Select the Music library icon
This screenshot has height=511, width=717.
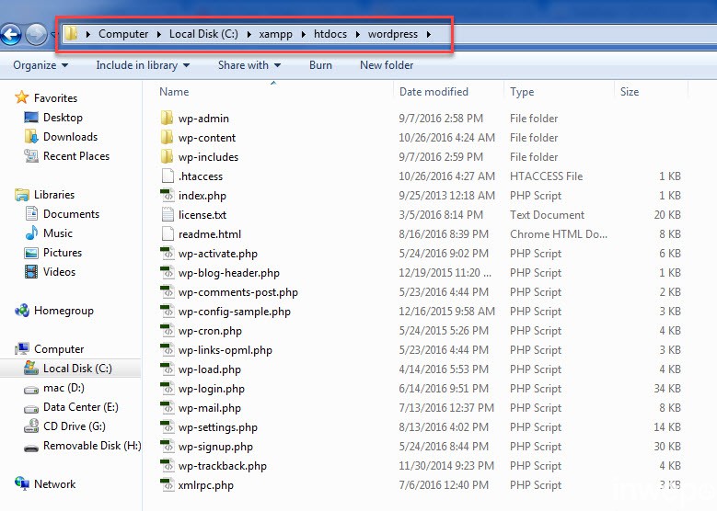tap(30, 233)
